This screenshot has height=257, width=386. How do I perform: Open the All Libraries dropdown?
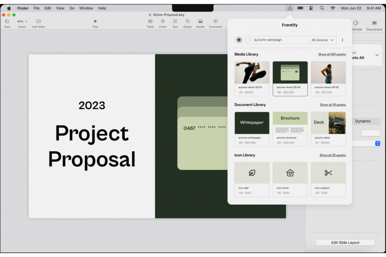323,40
